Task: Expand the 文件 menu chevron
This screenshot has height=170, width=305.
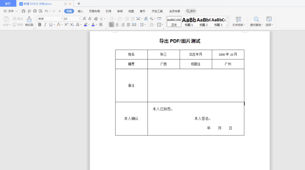Action: [17, 11]
